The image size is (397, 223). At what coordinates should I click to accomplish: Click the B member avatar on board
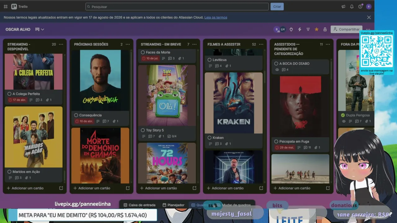coord(277,29)
